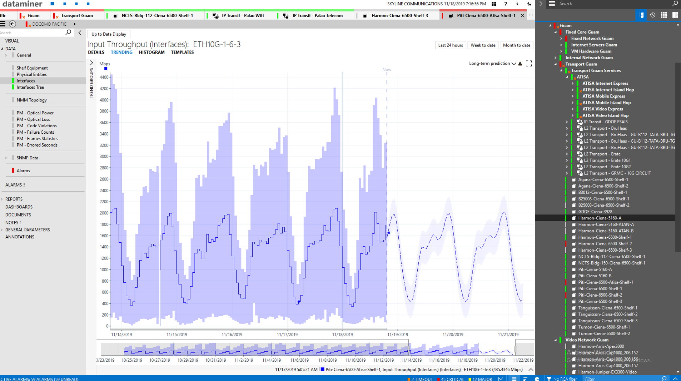Screen dimensions: 681x381
Task: Show Month to date range
Action: [x=516, y=45]
